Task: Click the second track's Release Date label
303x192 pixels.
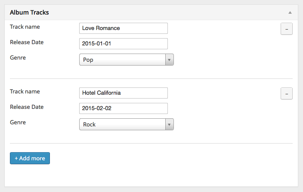Action: (27, 107)
